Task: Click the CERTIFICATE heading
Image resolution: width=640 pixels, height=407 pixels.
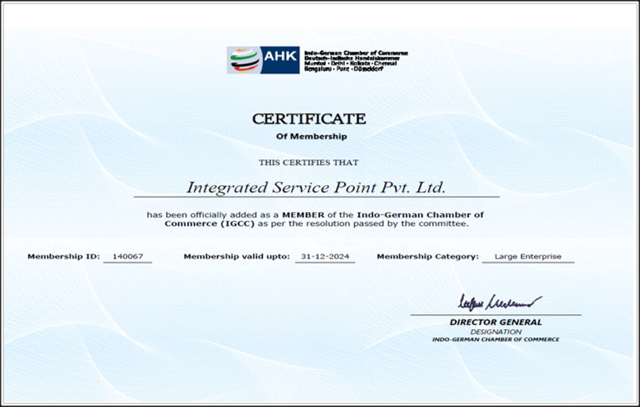Action: click(x=309, y=119)
